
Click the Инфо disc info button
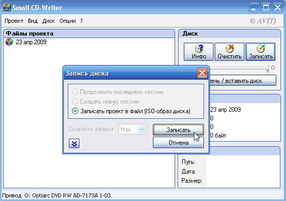tap(198, 52)
